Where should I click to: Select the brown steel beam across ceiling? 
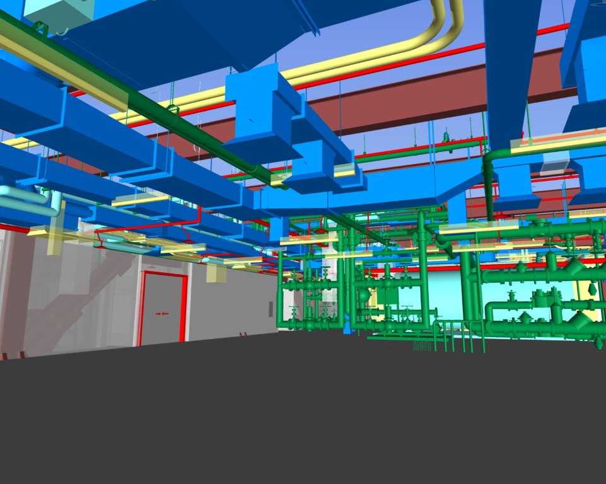(x=404, y=95)
